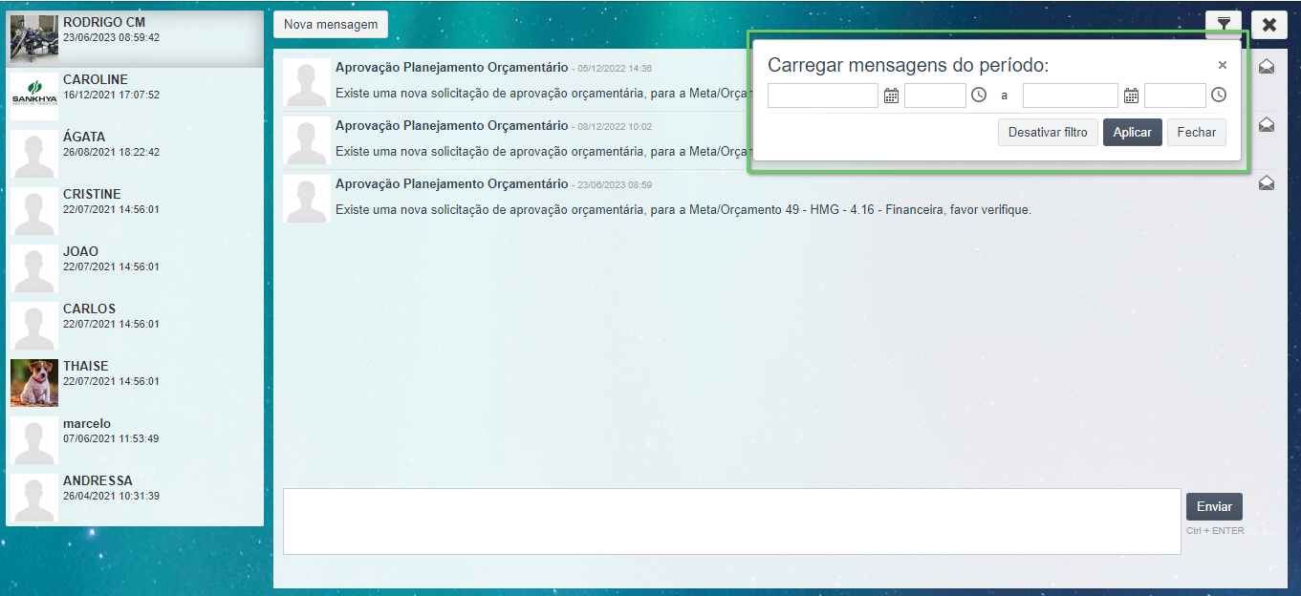The width and height of the screenshot is (1301, 596).
Task: Click timestamp 16/12/2021 17:07:52
Action: pyautogui.click(x=111, y=95)
